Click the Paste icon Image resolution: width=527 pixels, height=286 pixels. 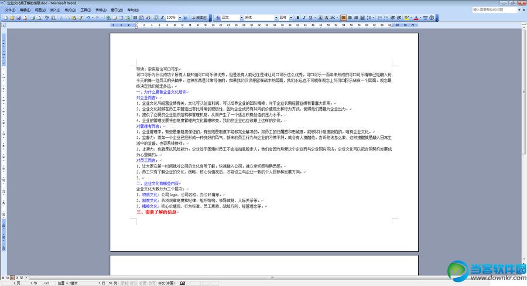click(74, 18)
